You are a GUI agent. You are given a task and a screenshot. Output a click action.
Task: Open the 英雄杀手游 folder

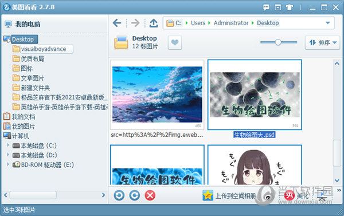tap(60, 107)
